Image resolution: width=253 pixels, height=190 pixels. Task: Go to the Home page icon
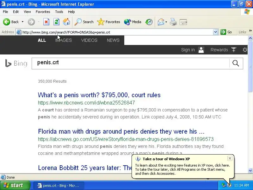66,22
